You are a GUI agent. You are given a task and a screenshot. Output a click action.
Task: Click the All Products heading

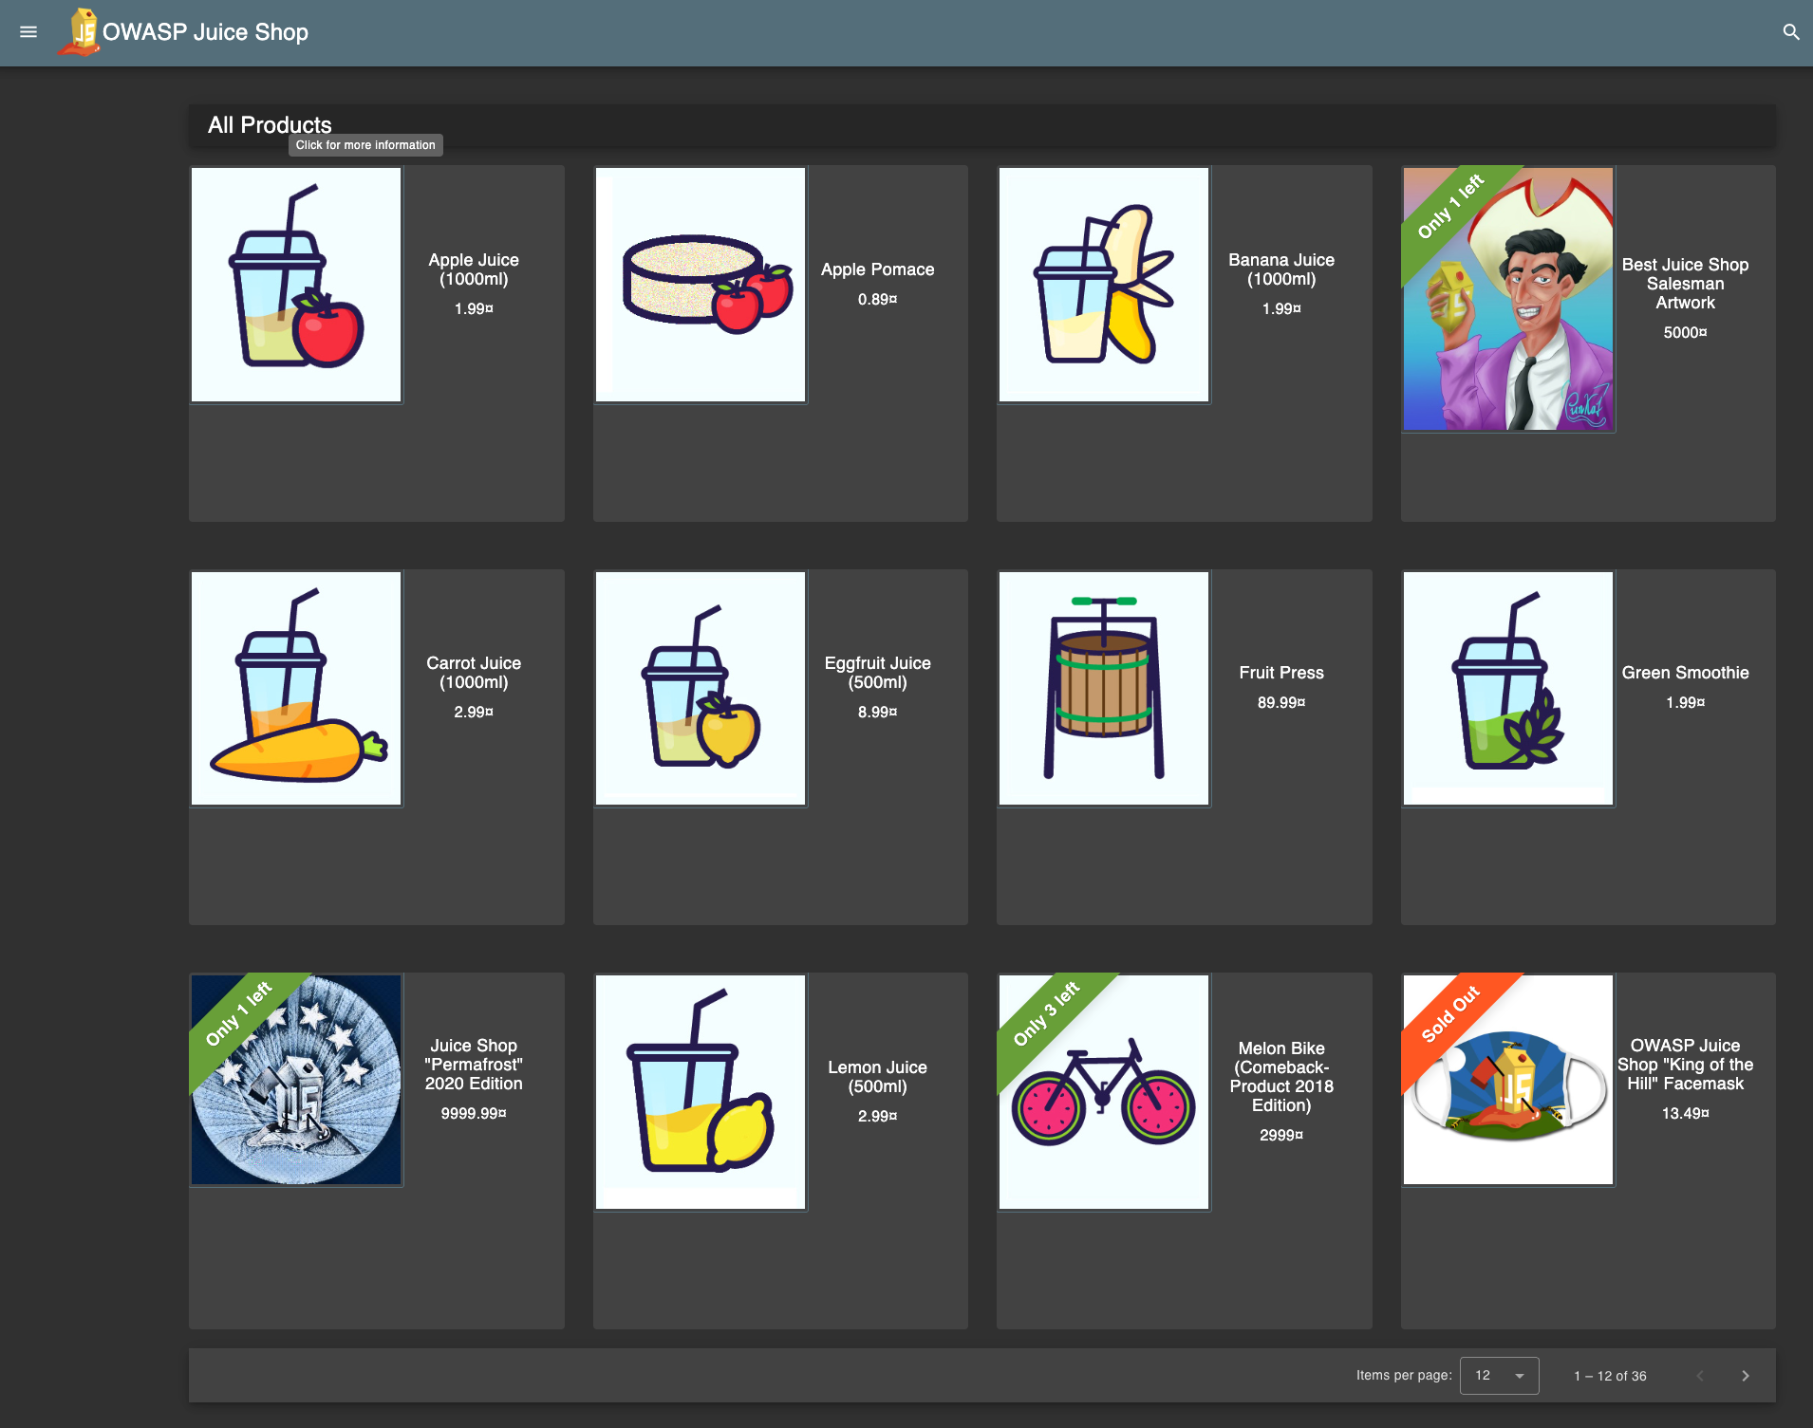tap(270, 124)
